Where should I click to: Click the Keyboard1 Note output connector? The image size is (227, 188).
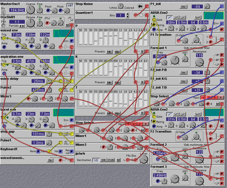tap(38, 151)
